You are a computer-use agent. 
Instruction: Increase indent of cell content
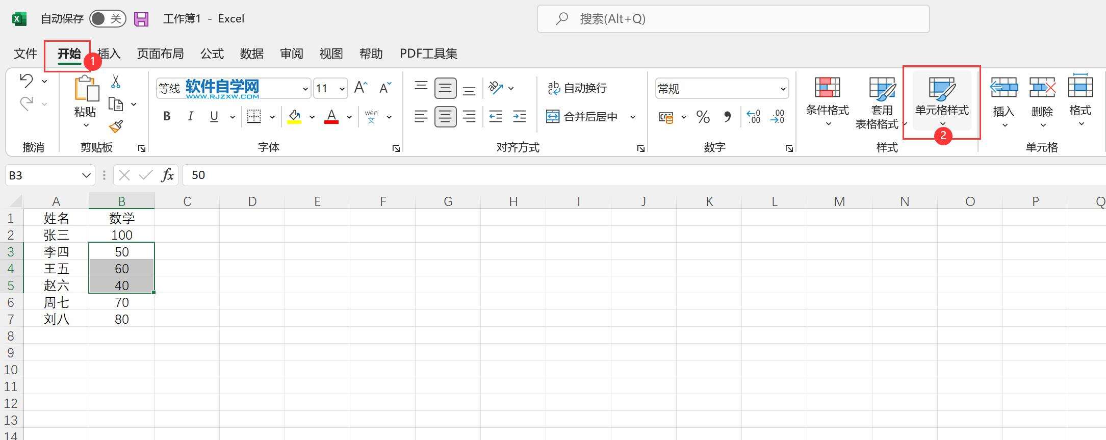(520, 117)
